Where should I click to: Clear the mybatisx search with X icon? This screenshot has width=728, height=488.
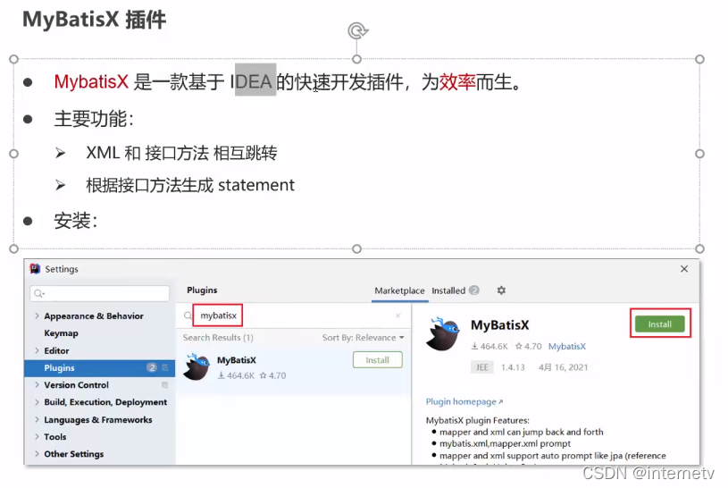397,316
